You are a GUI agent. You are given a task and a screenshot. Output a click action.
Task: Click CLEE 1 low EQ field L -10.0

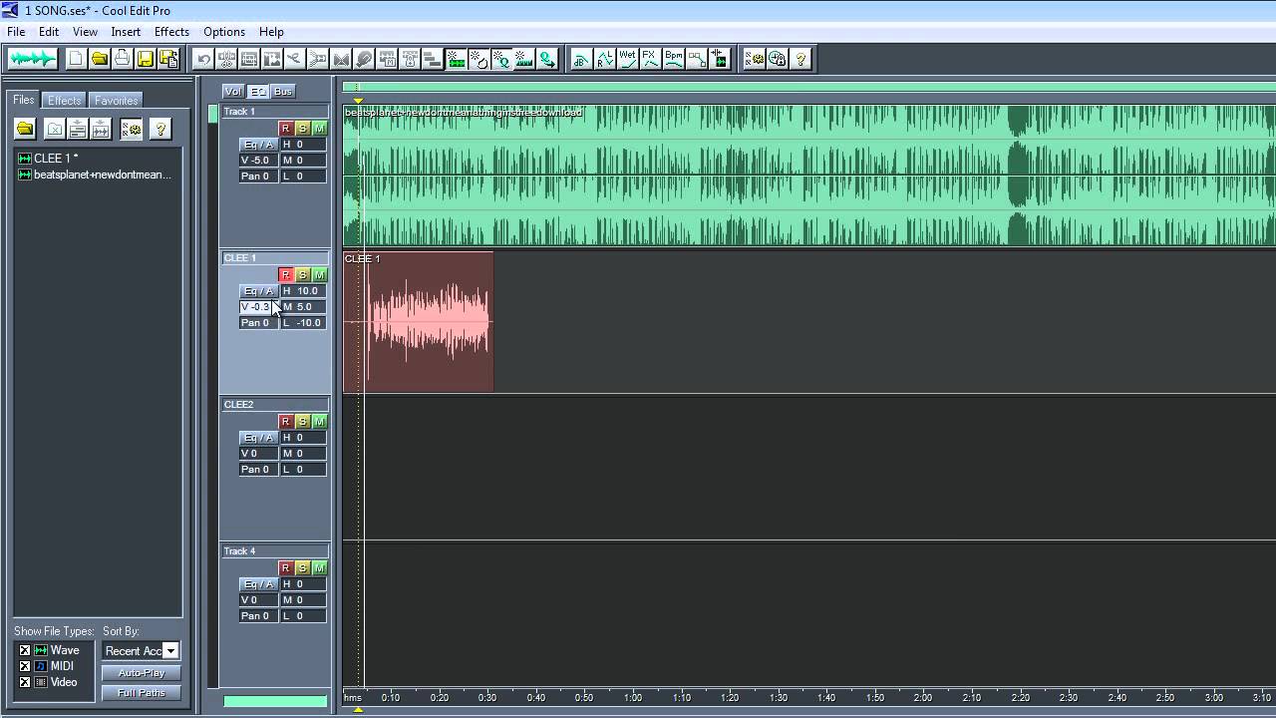pos(303,323)
